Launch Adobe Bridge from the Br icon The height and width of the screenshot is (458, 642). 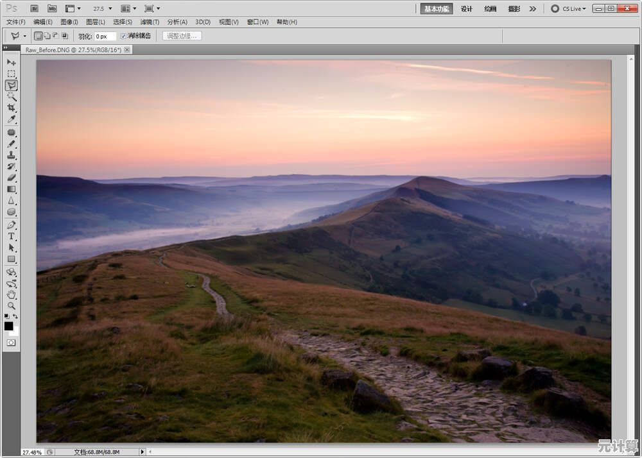point(35,8)
